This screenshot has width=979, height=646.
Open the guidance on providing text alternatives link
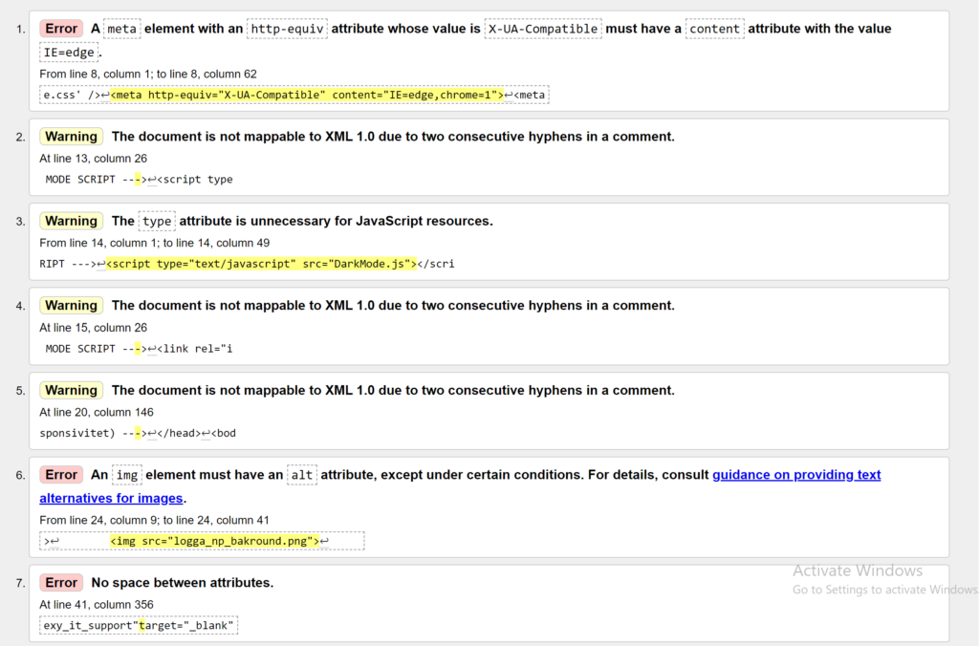tap(796, 475)
